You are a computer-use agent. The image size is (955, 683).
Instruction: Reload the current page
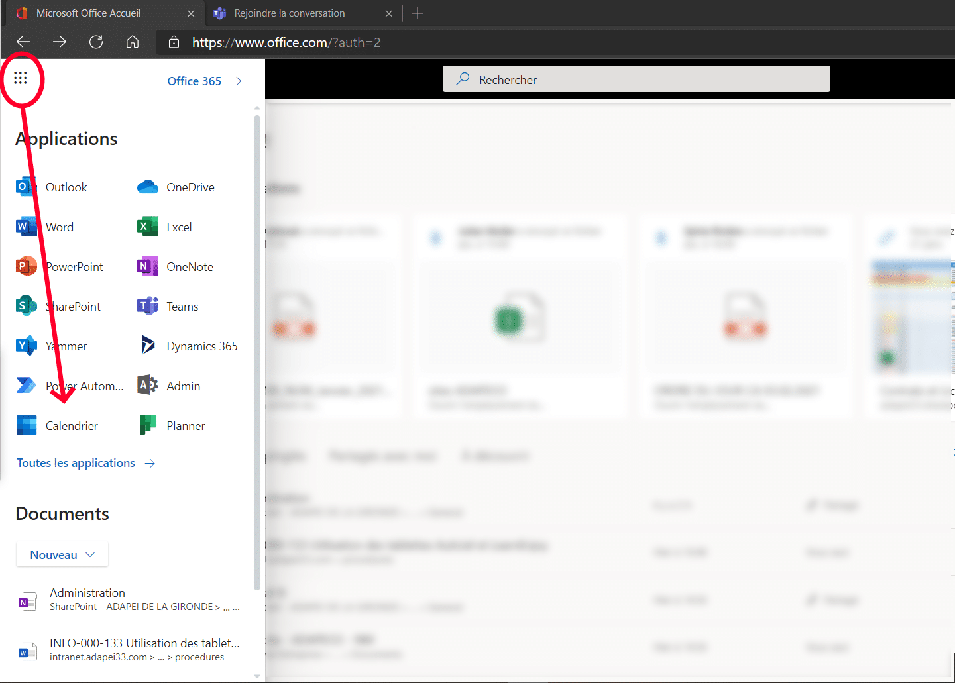point(96,42)
